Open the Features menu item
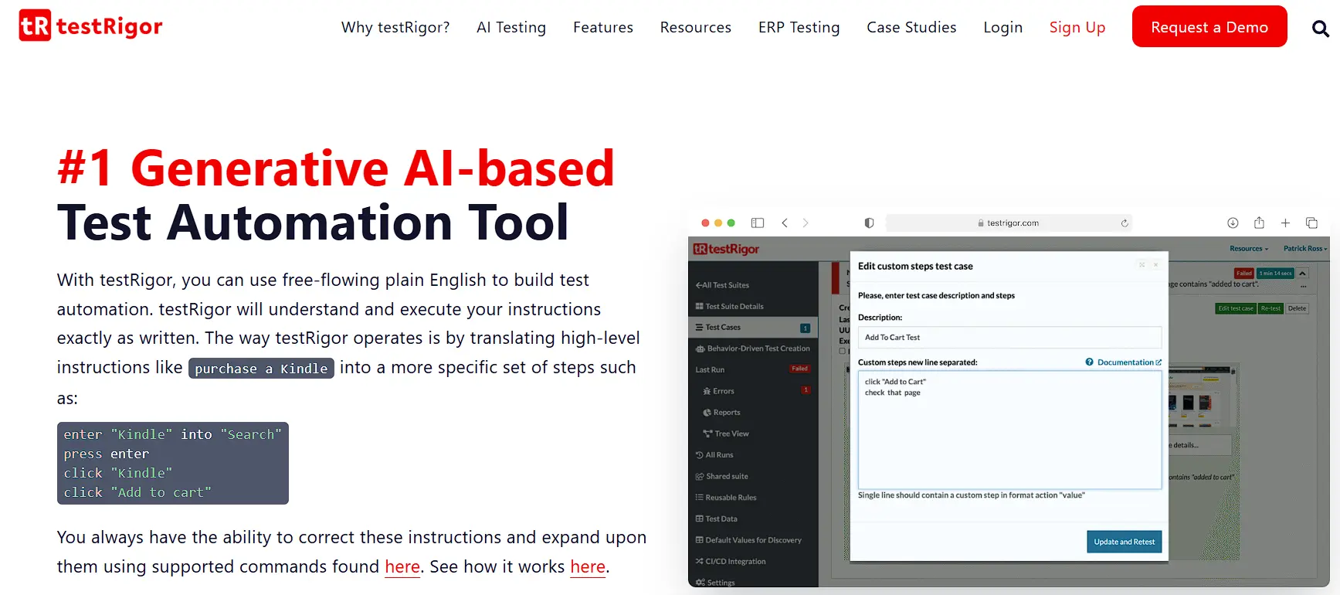This screenshot has width=1340, height=595. pos(602,27)
